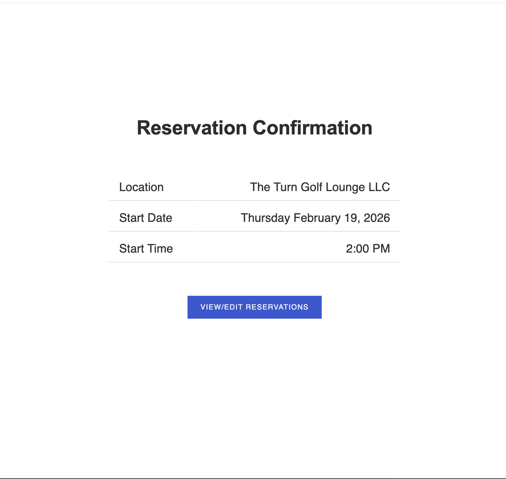Click the divider under the Start Time row
The width and height of the screenshot is (506, 479).
[x=254, y=262]
